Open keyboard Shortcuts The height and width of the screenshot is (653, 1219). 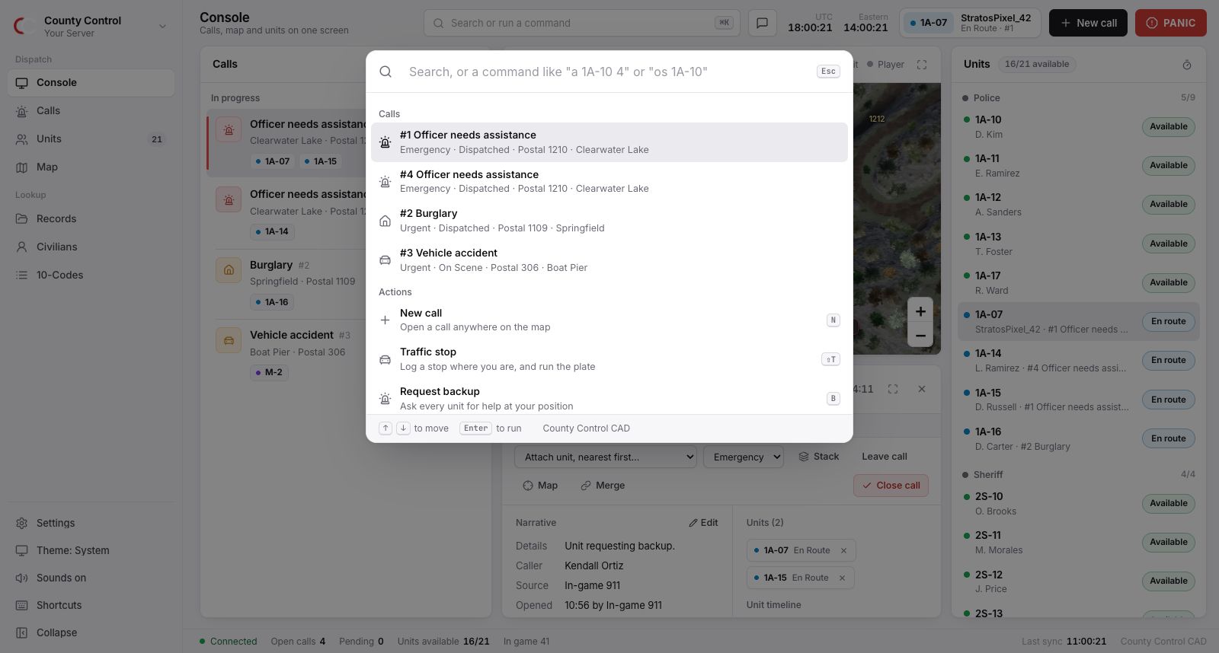pyautogui.click(x=91, y=605)
